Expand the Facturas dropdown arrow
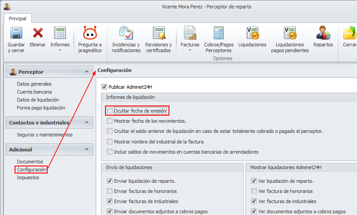This screenshot has height=215, width=357. tap(190, 50)
